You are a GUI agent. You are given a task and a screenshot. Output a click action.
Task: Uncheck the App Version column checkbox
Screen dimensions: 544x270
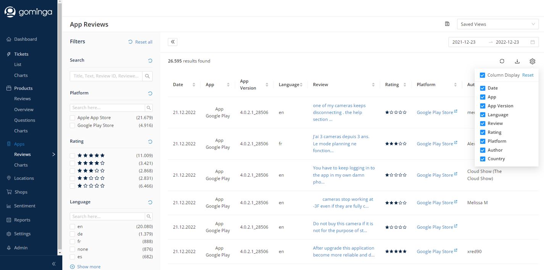coord(483,106)
